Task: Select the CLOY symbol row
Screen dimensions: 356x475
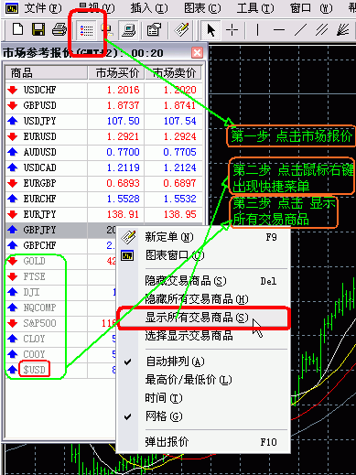Action: 61,339
